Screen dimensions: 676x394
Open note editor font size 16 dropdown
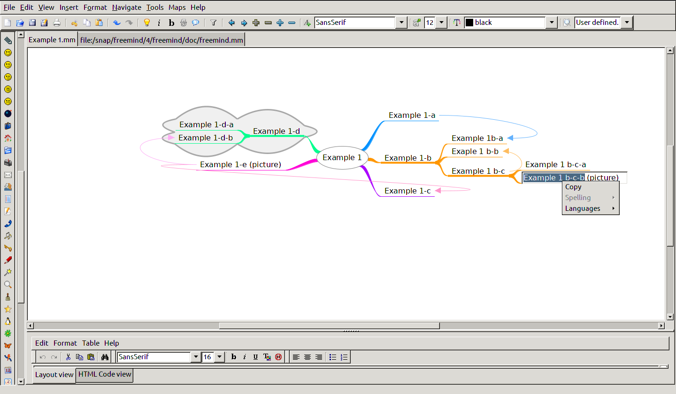tap(219, 357)
